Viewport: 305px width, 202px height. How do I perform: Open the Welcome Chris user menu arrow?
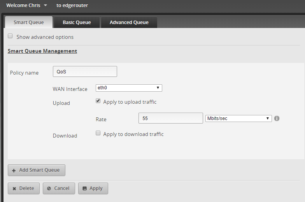click(x=46, y=5)
